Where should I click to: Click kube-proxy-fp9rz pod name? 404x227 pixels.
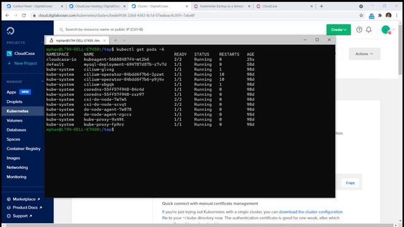[104, 125]
